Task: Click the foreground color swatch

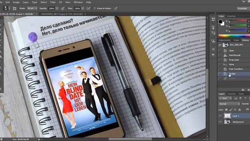Action: [220, 22]
